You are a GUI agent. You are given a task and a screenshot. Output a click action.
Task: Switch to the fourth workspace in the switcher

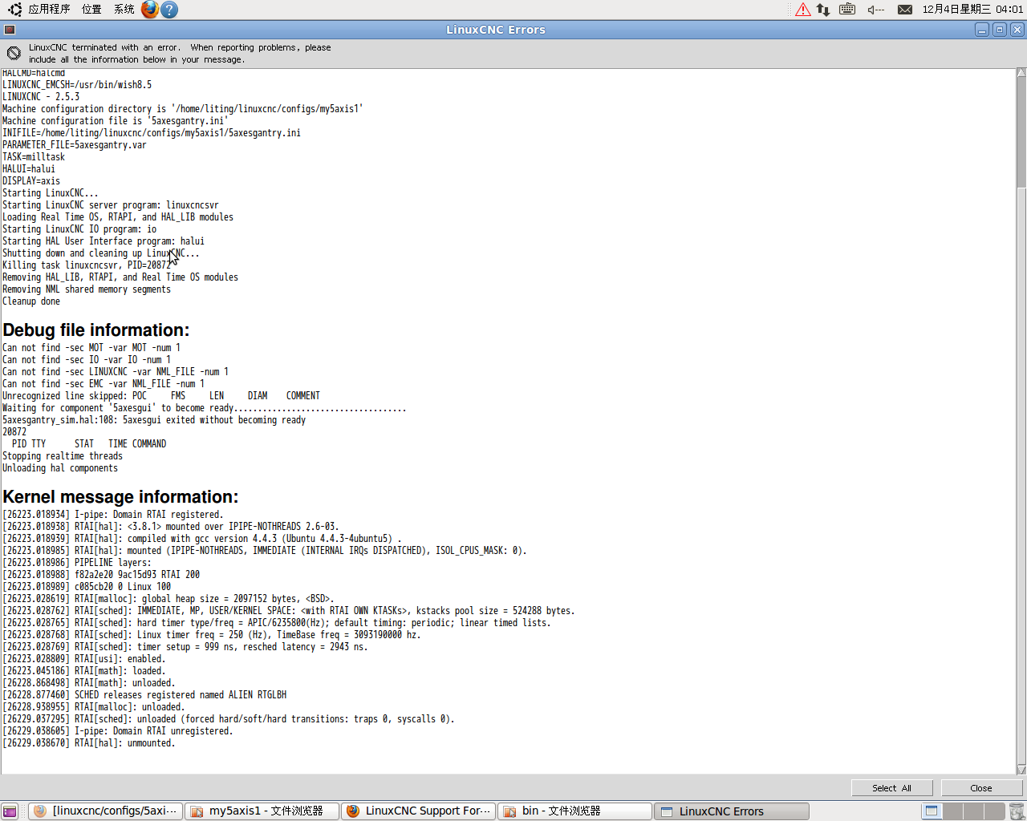[994, 811]
